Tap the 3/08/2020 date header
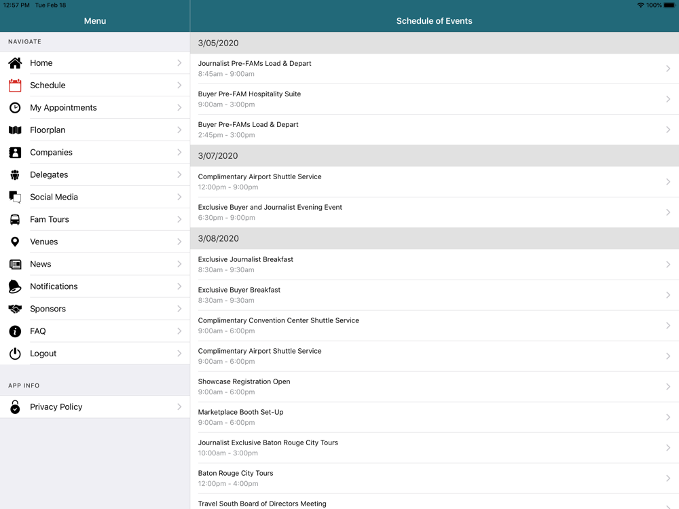This screenshot has width=679, height=509. point(435,238)
